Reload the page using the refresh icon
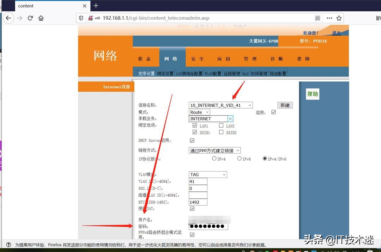Screen dimensions: 381x252 click(x=31, y=18)
